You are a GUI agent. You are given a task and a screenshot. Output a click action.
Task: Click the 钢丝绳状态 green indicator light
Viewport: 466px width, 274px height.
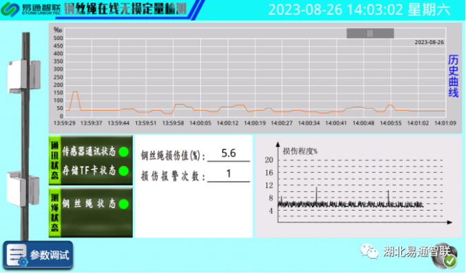coord(124,204)
